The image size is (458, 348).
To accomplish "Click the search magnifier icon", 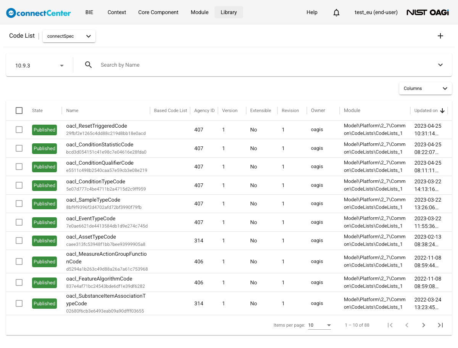I will [89, 65].
